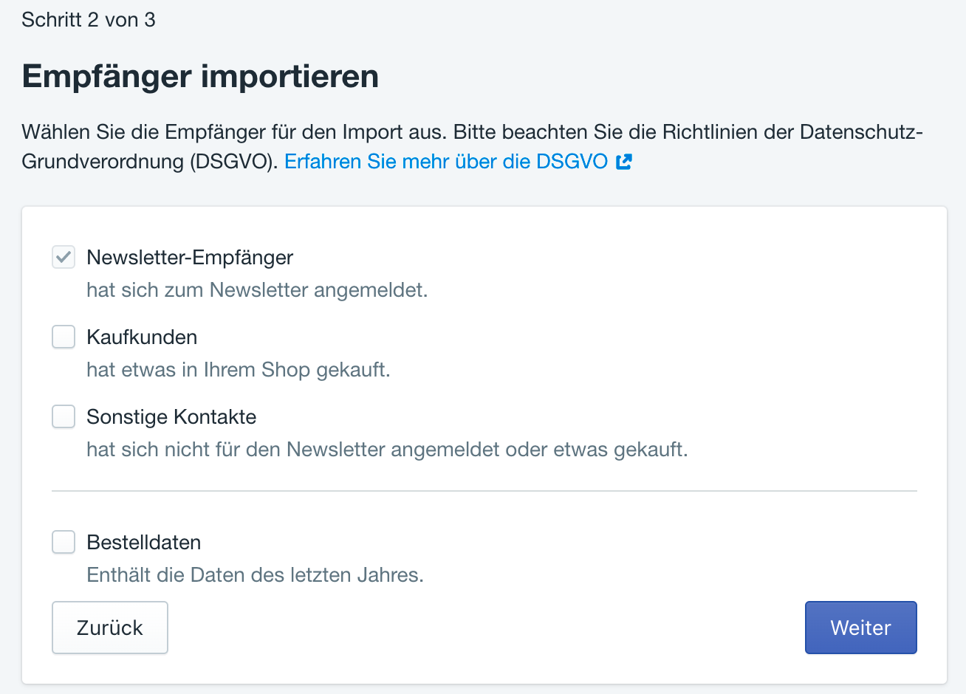Click the Bestelldaten label text
This screenshot has width=966, height=694.
click(x=144, y=543)
